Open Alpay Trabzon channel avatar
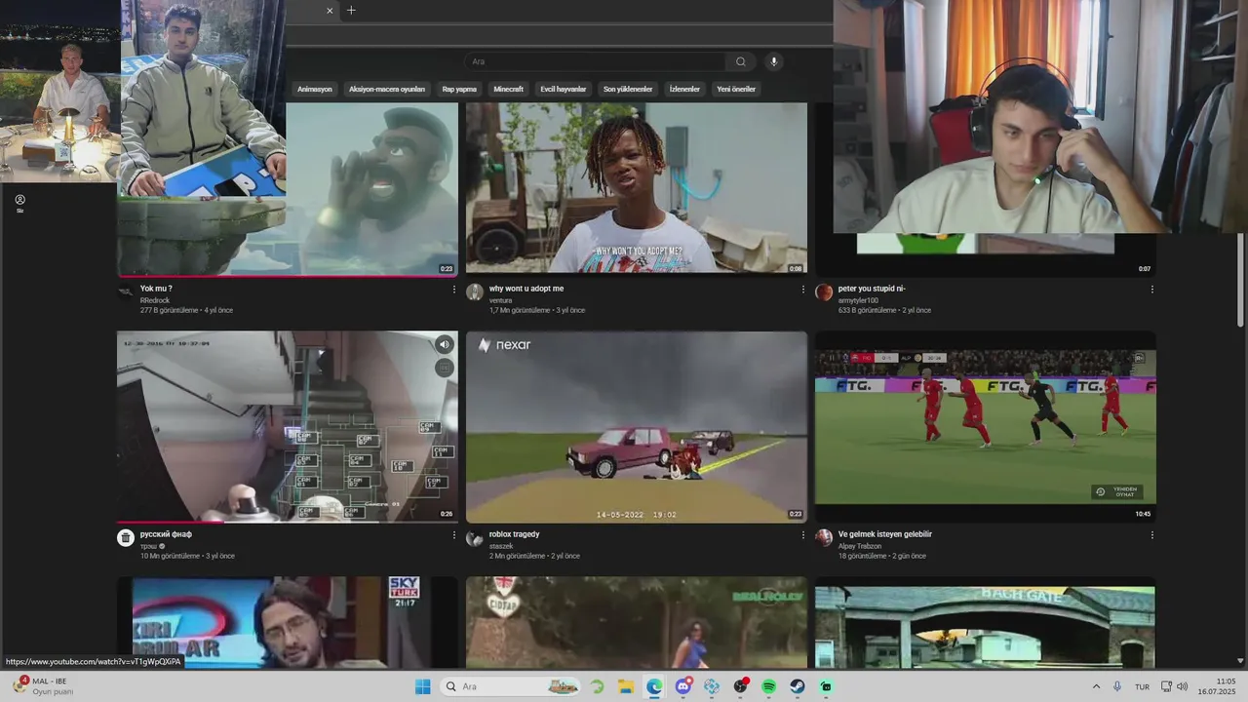The height and width of the screenshot is (702, 1248). point(824,538)
